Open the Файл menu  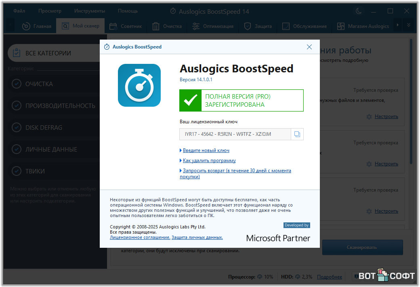point(19,11)
